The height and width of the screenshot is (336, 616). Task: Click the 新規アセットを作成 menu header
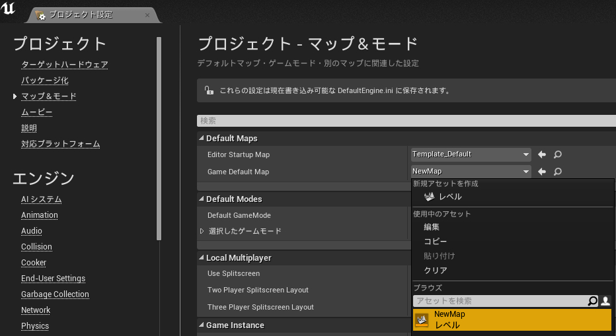(x=445, y=184)
